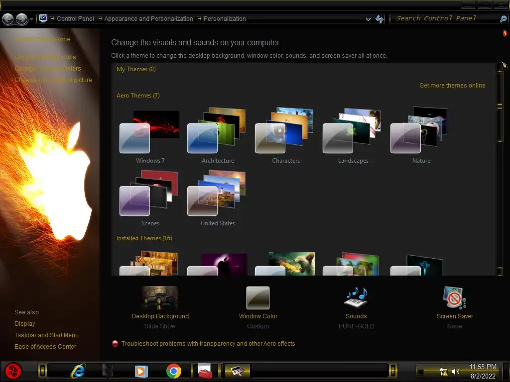This screenshot has width=510, height=382.
Task: Click the Aero Themes (7) header
Action: point(138,95)
